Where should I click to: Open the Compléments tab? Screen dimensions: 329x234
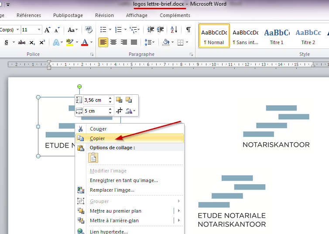(175, 15)
